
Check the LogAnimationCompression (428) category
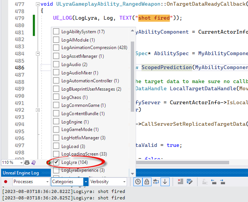pos(56,48)
